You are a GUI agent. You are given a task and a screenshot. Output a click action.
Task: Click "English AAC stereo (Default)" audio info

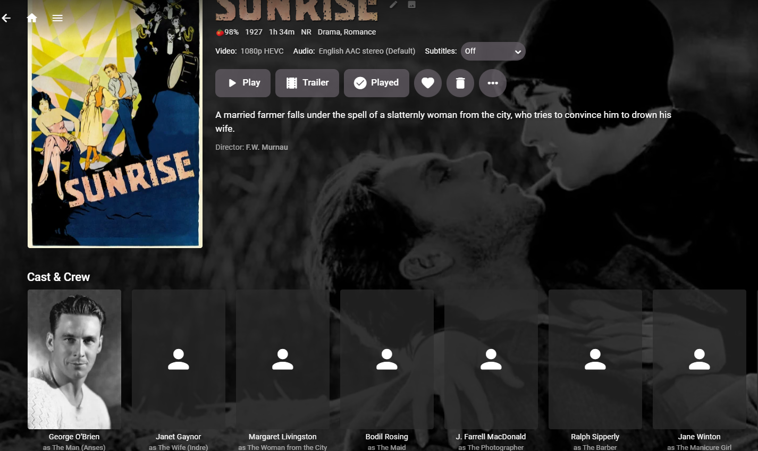(367, 51)
